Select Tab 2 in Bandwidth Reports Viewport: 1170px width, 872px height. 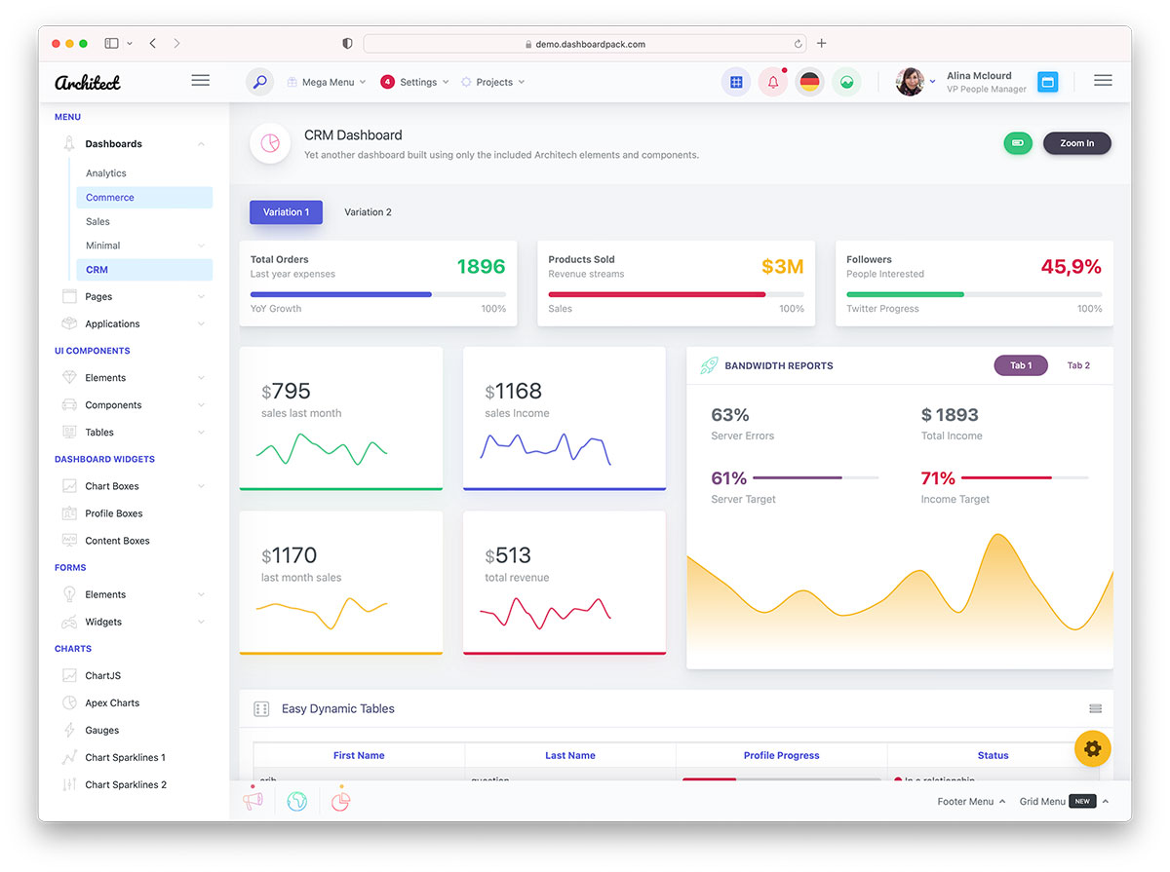[1078, 365]
